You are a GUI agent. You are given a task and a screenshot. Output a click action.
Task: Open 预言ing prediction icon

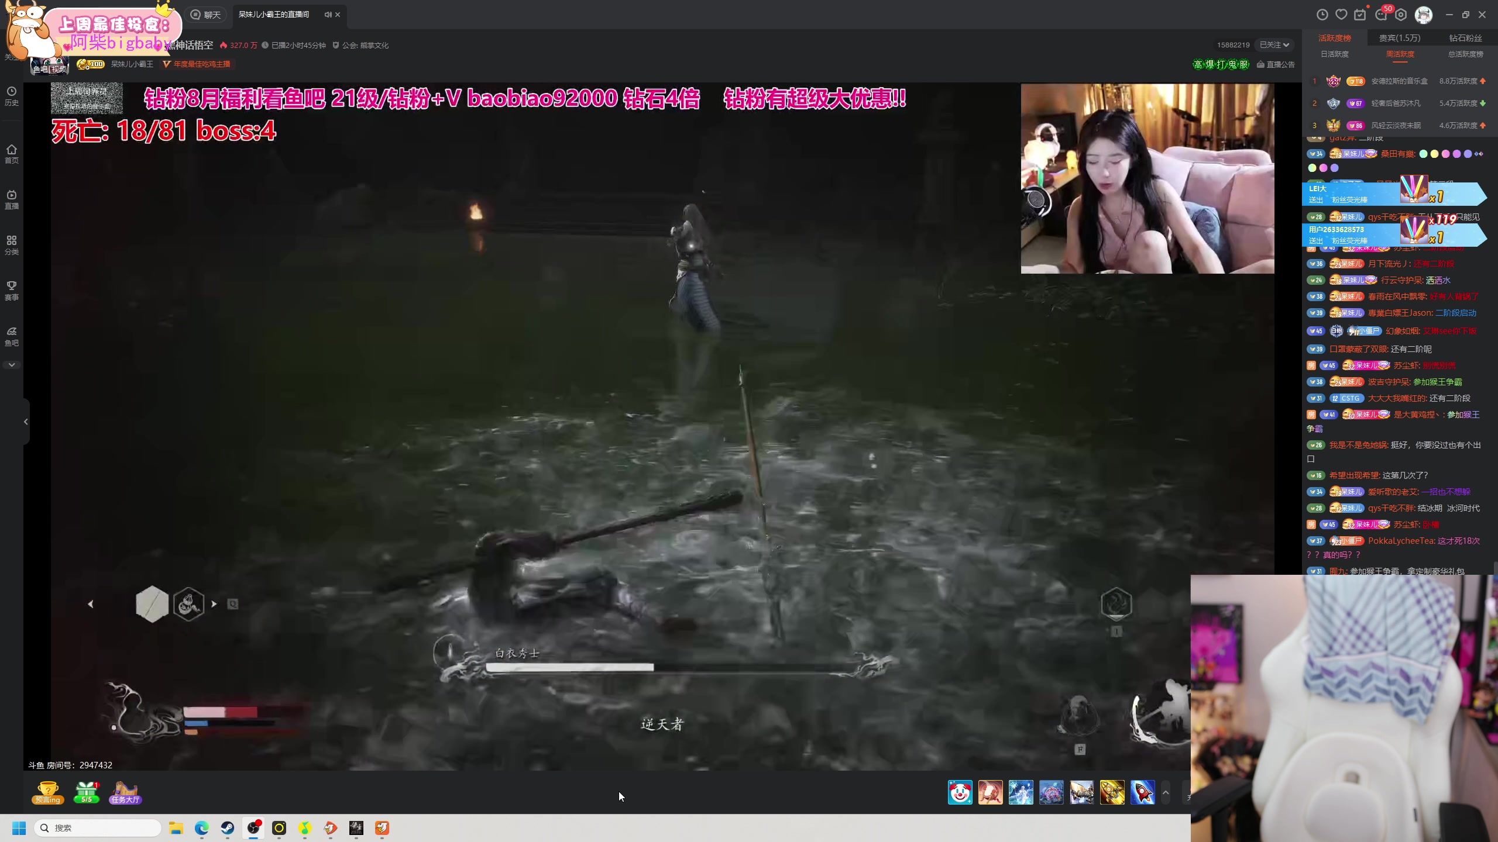tap(48, 793)
